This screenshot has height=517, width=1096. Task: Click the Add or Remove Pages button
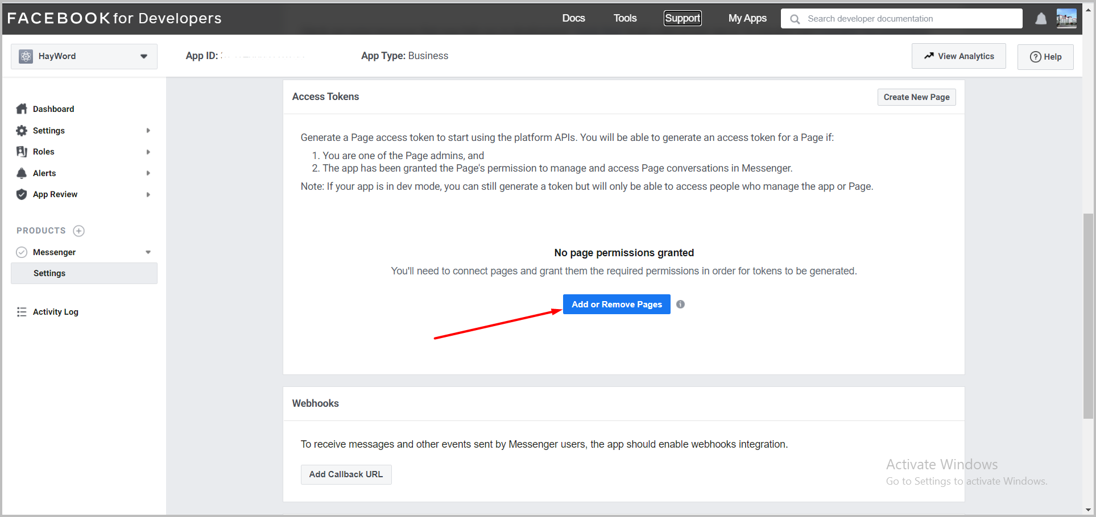[x=617, y=304]
